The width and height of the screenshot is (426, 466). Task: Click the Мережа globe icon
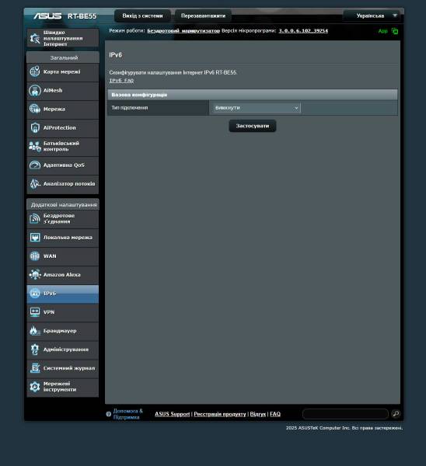tap(35, 109)
